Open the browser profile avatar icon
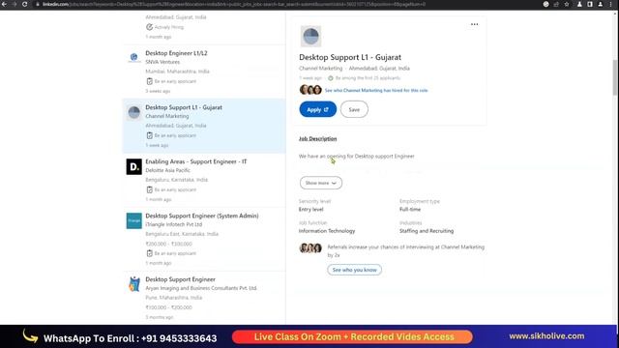The width and height of the screenshot is (619, 348). [601, 4]
